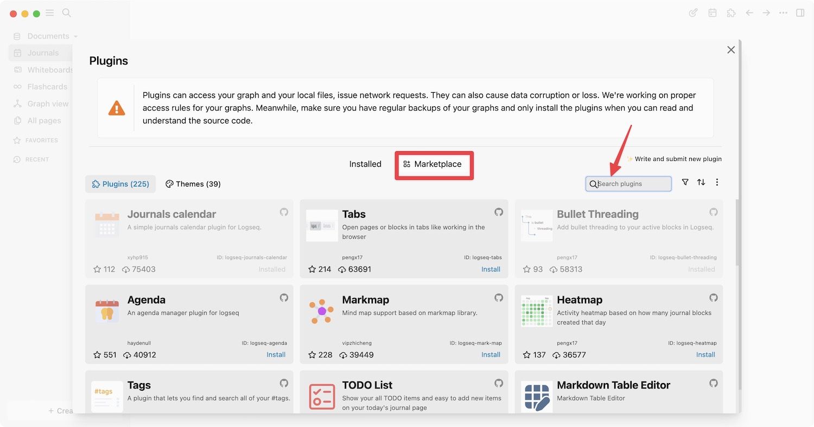Open the three-dot more options menu
This screenshot has height=427, width=814.
coord(717,183)
